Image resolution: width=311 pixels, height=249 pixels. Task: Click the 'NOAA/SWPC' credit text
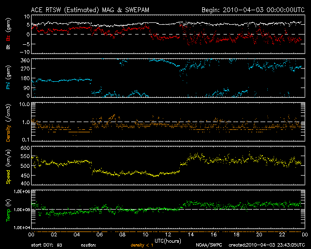click(209, 245)
